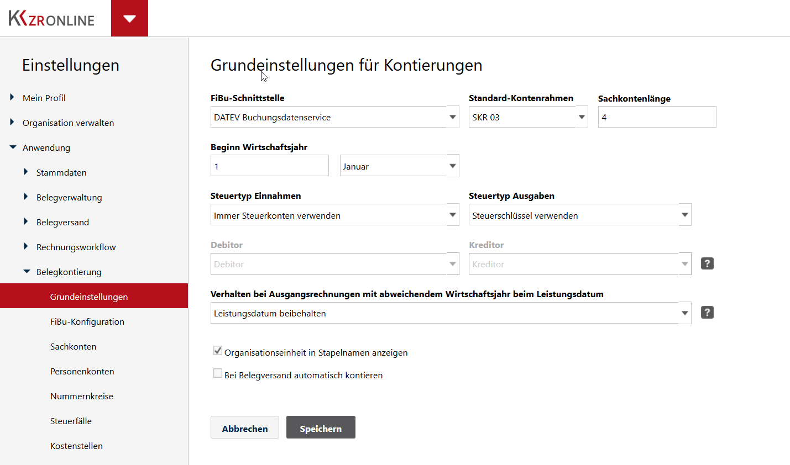Image resolution: width=790 pixels, height=465 pixels.
Task: Open the Standard-Kontenrahmen SKR 03 dropdown
Action: click(x=529, y=117)
